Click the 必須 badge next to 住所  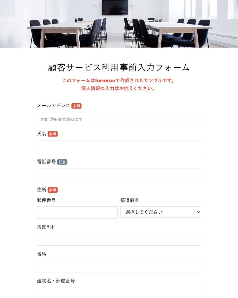coord(53,190)
